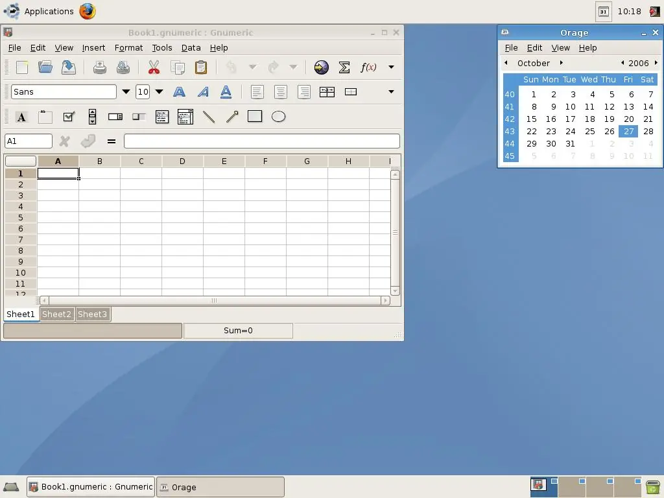Toggle Underline font icon
Image resolution: width=664 pixels, height=498 pixels.
[226, 92]
